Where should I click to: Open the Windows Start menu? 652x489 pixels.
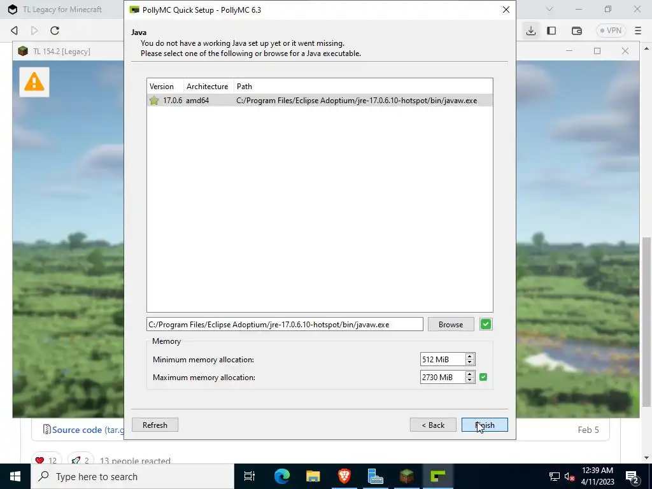(x=15, y=476)
